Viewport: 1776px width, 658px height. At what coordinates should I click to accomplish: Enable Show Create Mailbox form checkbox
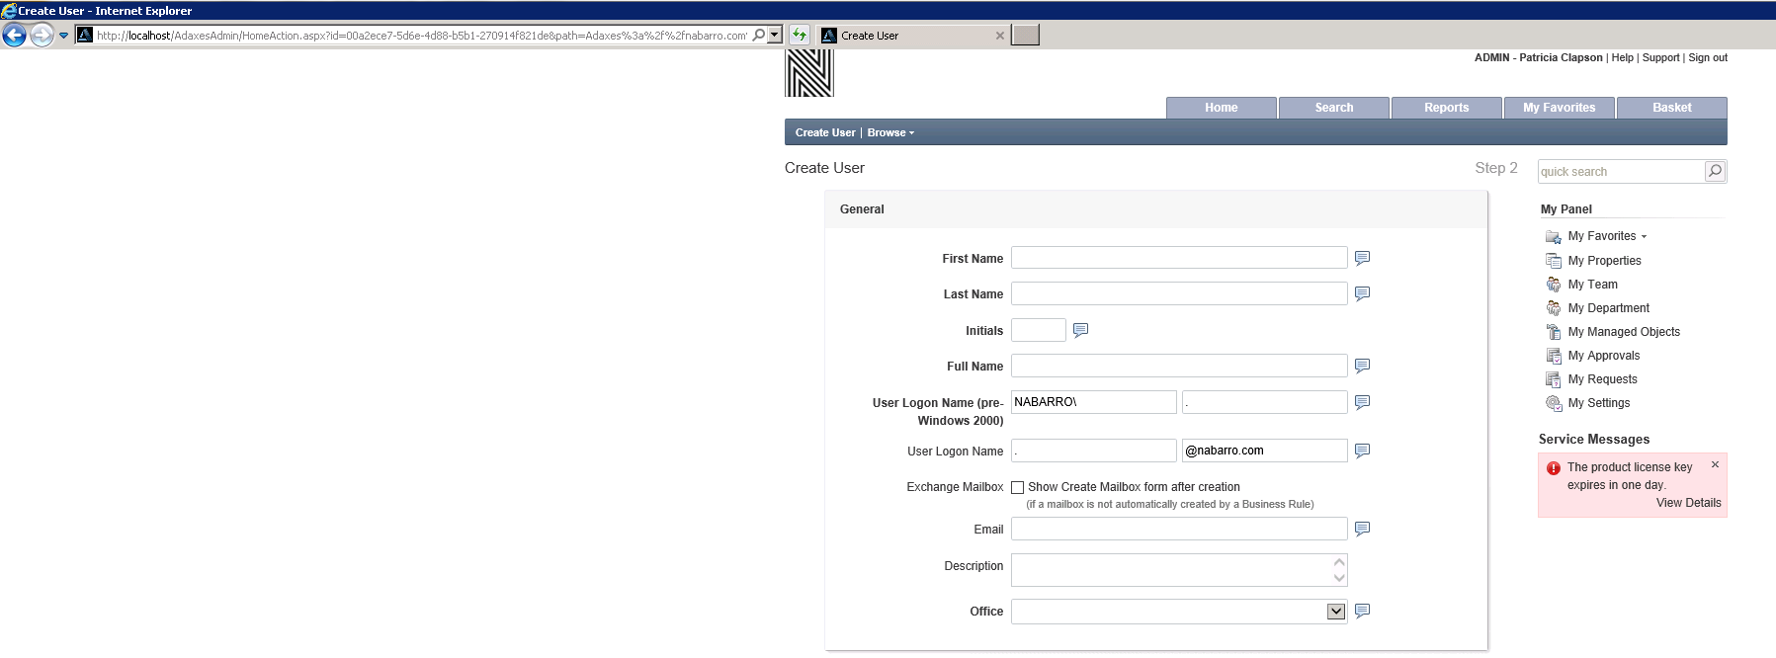coord(1017,487)
